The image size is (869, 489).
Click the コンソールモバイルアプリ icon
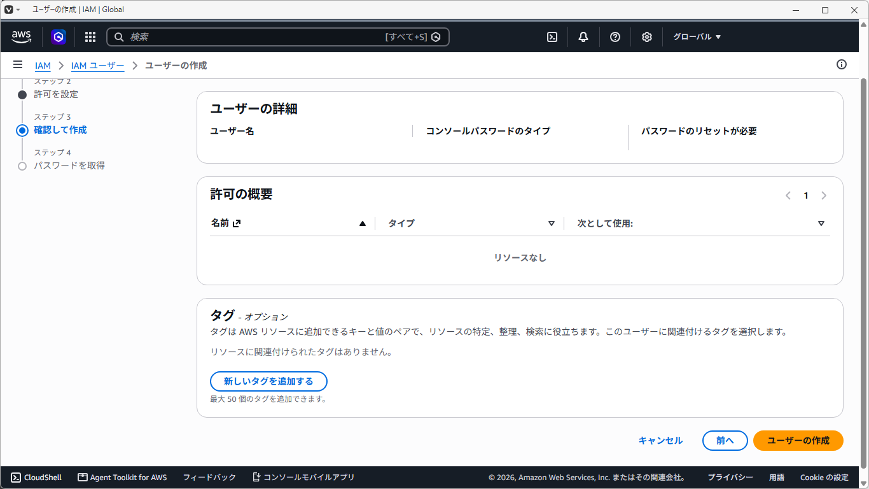[256, 478]
